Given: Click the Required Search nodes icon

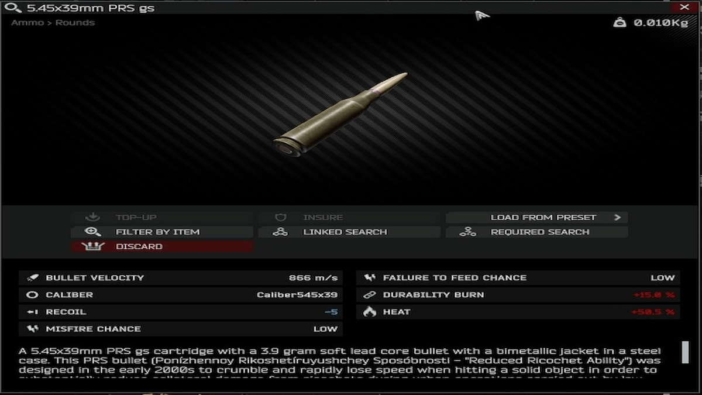Looking at the screenshot, I should coord(467,232).
